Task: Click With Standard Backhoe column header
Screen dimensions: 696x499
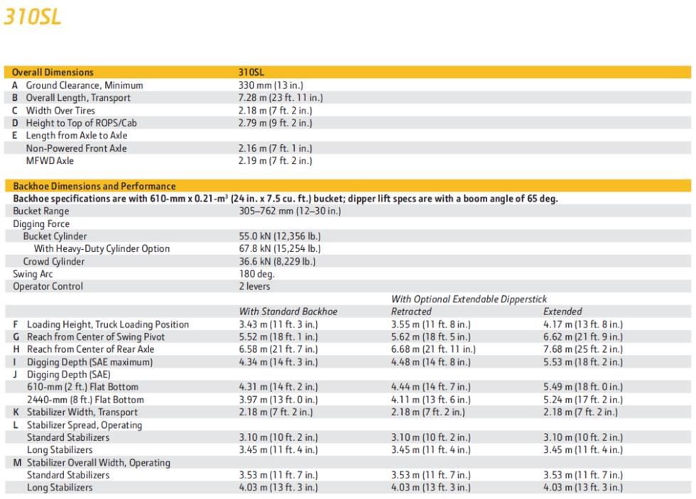Action: [x=288, y=312]
